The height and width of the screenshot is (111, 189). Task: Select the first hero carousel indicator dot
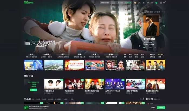[144, 48]
